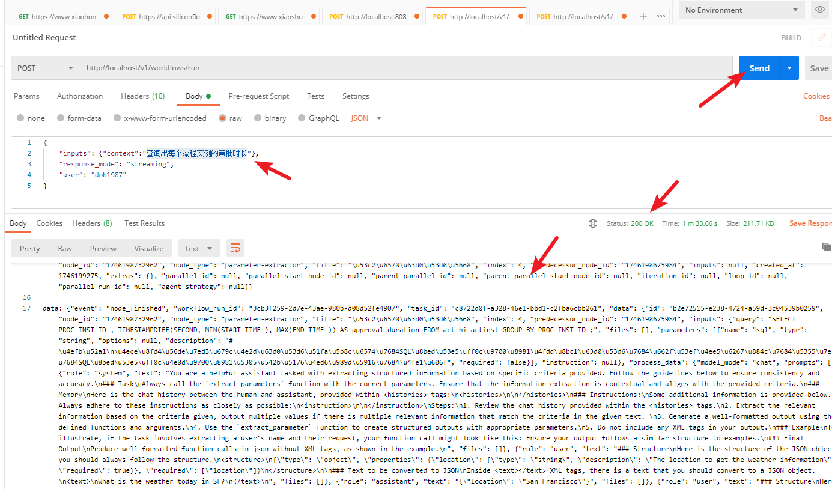Screen dimensions: 832x489
Task: Open the Pre-request Script tab
Action: (258, 96)
